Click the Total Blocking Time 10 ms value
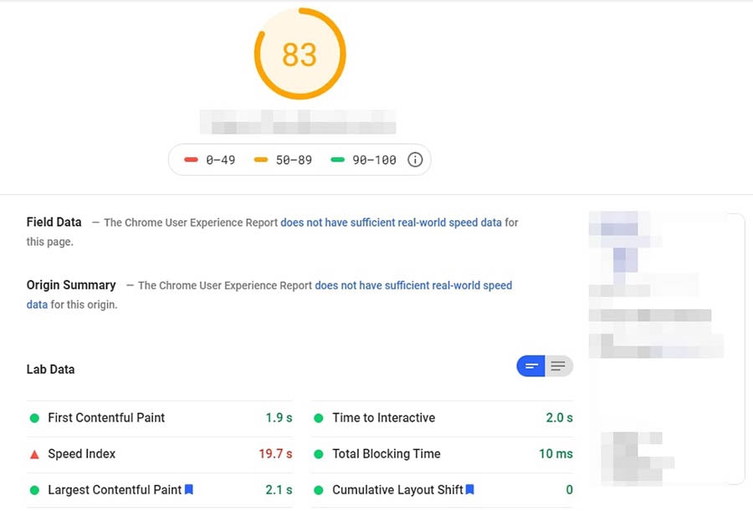This screenshot has height=511, width=753. coord(556,454)
